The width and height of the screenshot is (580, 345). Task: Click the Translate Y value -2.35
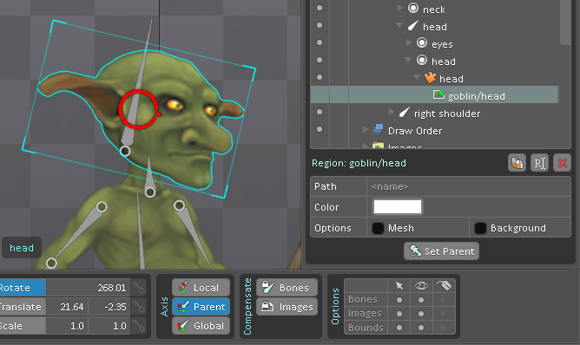pyautogui.click(x=109, y=307)
